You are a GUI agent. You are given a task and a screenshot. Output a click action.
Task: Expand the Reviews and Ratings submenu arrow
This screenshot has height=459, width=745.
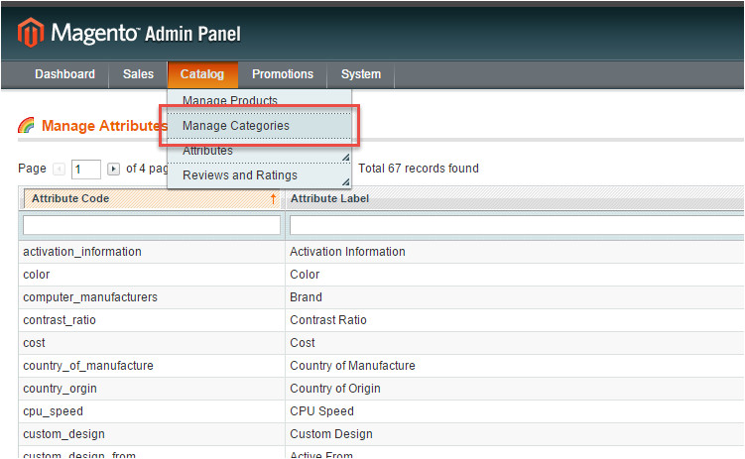345,181
